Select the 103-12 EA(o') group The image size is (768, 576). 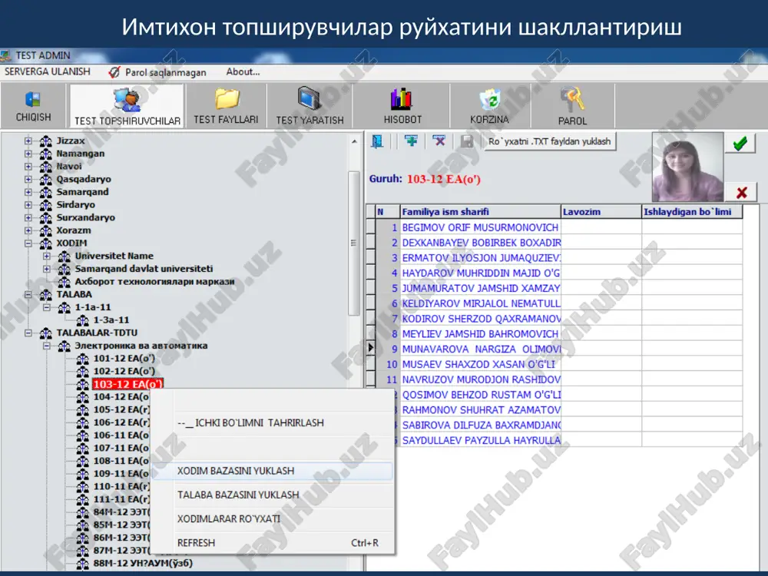127,384
